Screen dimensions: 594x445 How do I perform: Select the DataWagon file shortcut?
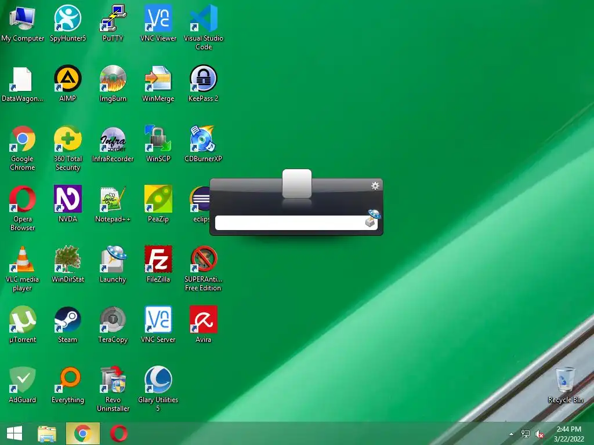coord(23,84)
